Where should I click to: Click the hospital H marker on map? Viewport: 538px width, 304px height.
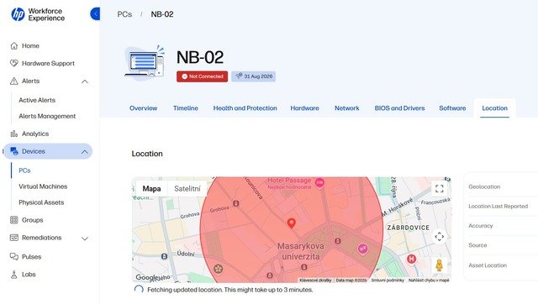[x=411, y=259]
